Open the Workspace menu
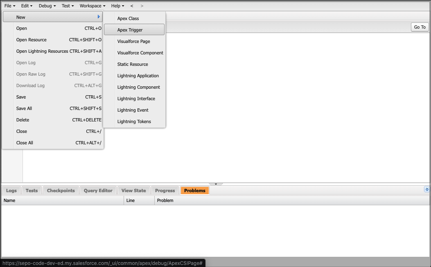The image size is (431, 267). coord(93,6)
